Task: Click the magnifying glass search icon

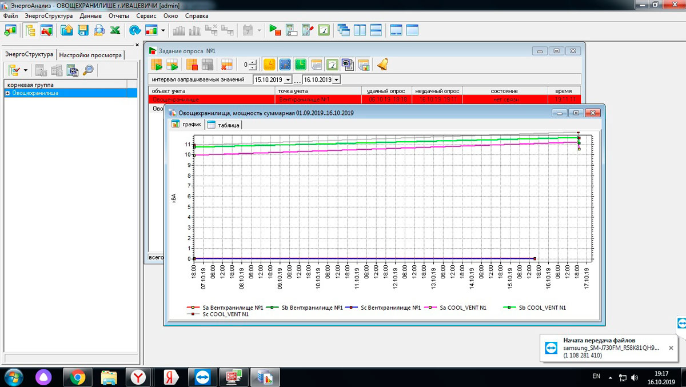Action: click(88, 70)
